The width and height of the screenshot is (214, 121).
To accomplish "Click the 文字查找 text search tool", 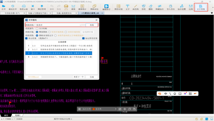I will tap(201, 7).
